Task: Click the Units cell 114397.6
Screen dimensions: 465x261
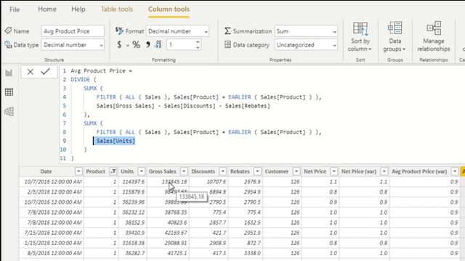Action: tap(133, 182)
